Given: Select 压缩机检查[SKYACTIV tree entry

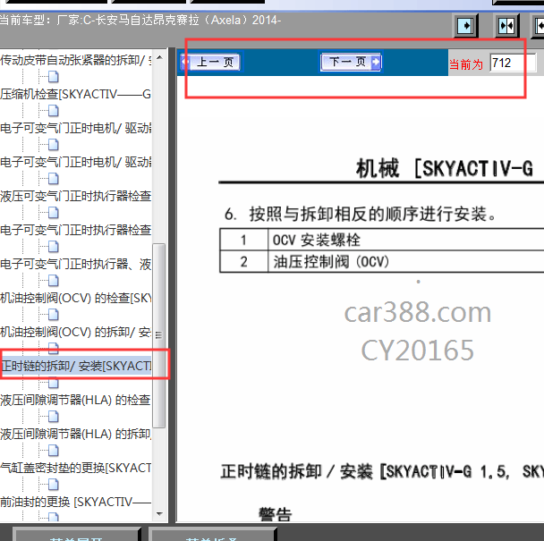Looking at the screenshot, I should point(76,94).
